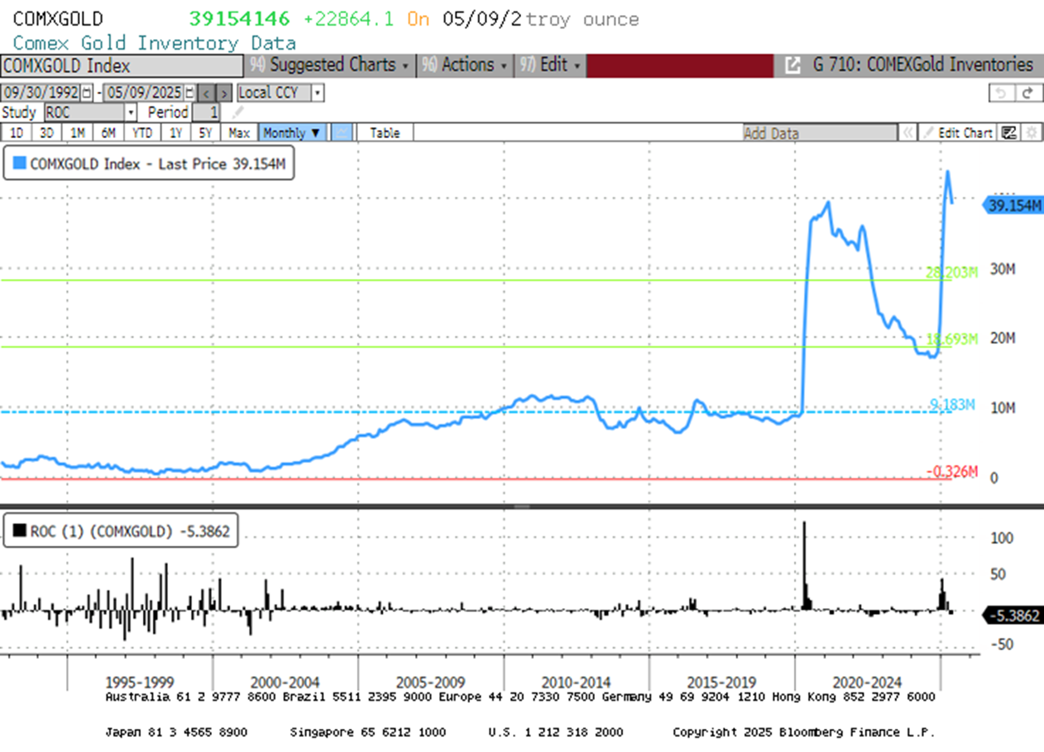Click the line chart icon next to Monthly
Image resolution: width=1044 pixels, height=752 pixels.
pyautogui.click(x=342, y=133)
